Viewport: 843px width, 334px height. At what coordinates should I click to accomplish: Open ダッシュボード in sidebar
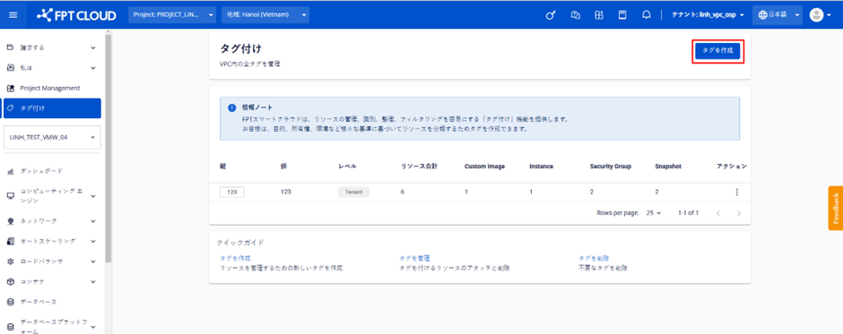tap(41, 171)
